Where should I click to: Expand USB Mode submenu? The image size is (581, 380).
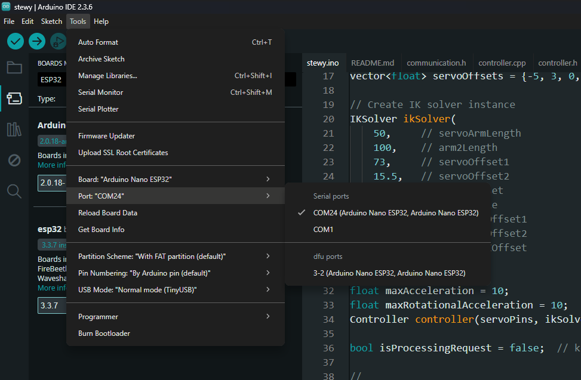(176, 289)
